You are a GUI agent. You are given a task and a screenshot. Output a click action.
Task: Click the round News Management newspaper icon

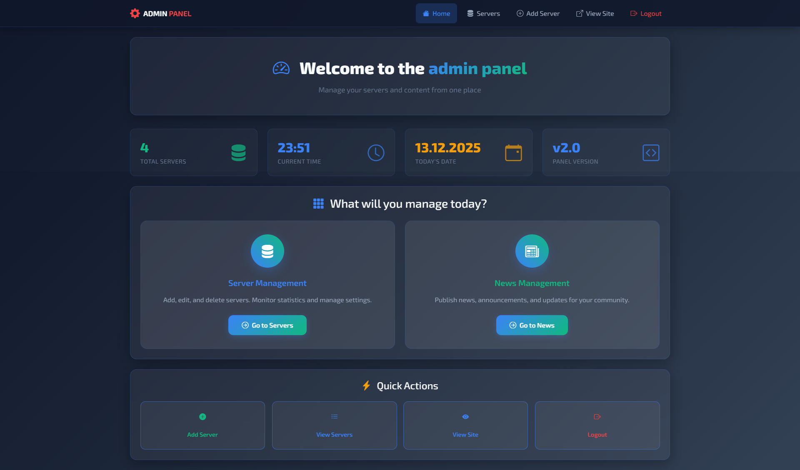pyautogui.click(x=532, y=251)
